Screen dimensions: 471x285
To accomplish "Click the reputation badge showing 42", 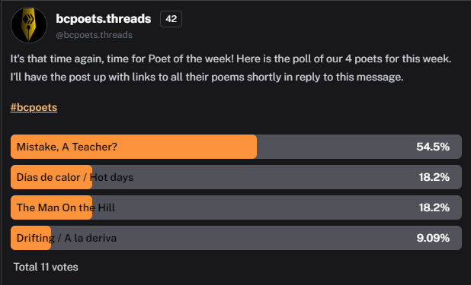I will pyautogui.click(x=171, y=19).
